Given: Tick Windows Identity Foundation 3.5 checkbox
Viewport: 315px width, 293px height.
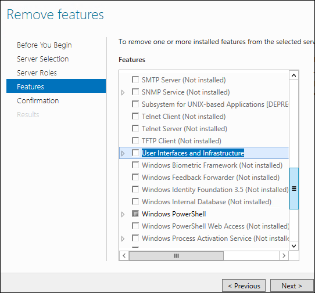Looking at the screenshot, I should (x=135, y=189).
